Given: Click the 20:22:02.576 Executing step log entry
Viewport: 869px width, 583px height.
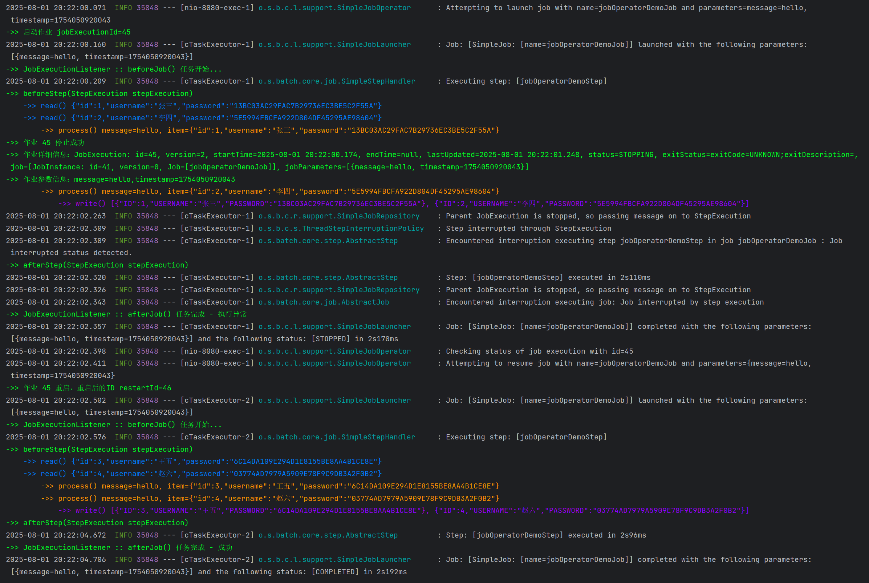Looking at the screenshot, I should tap(306, 437).
